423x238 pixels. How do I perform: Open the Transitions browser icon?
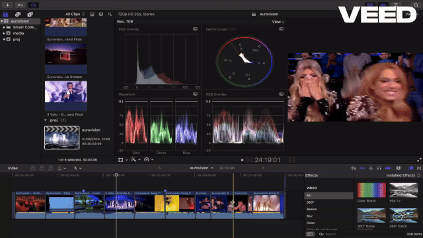pos(419,168)
